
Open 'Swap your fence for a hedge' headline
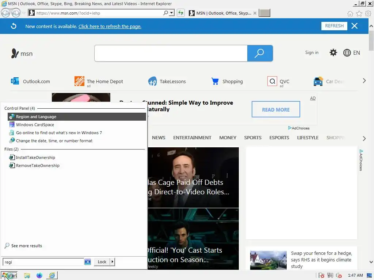[321, 260]
